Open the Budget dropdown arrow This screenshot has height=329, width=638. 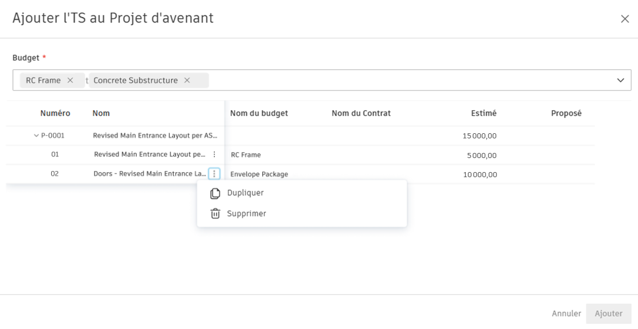(x=621, y=80)
